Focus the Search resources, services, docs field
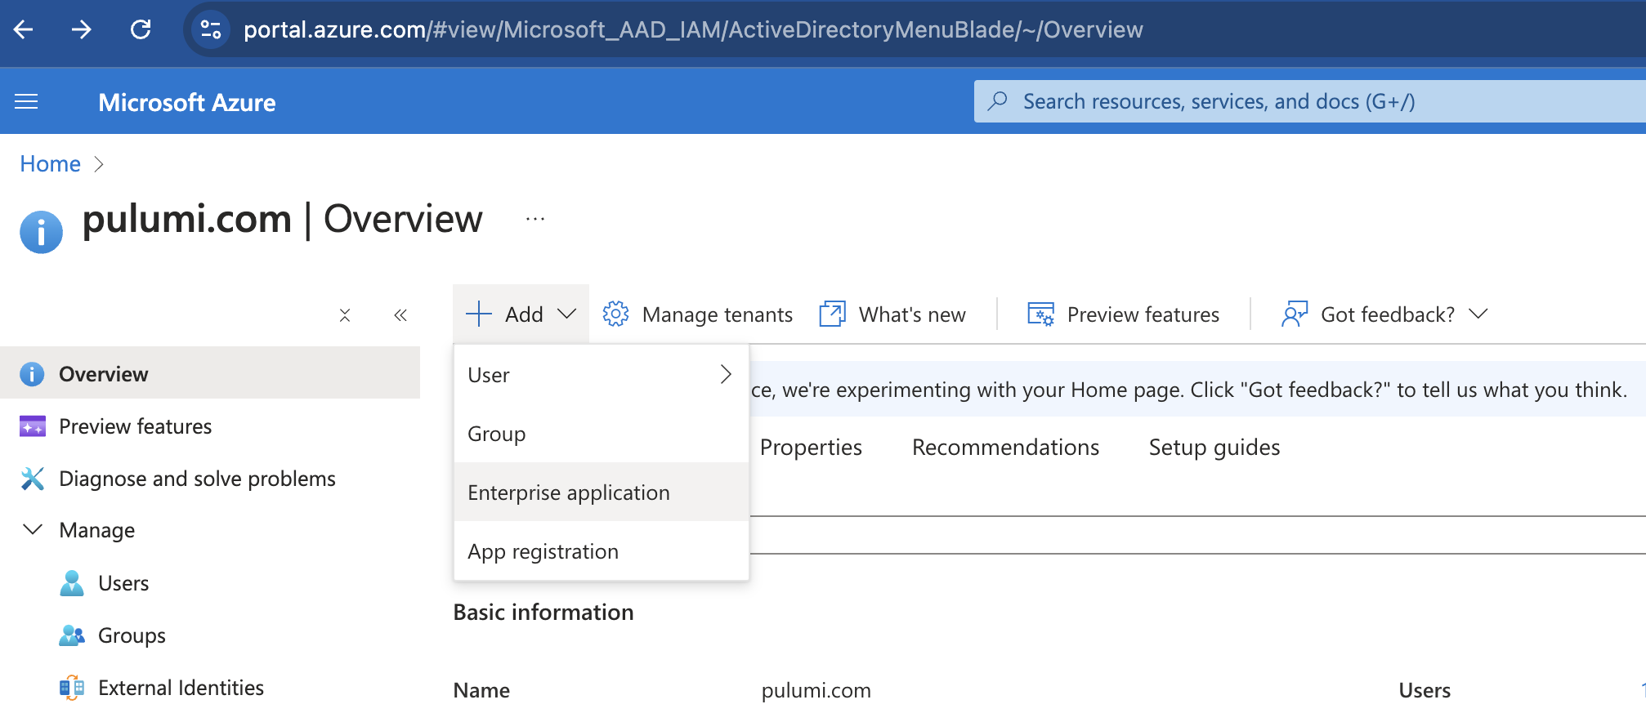The width and height of the screenshot is (1646, 722). click(1310, 101)
